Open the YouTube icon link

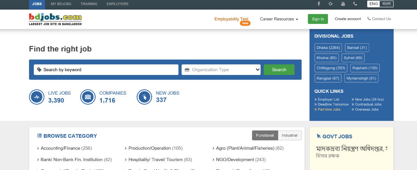[x=343, y=4]
